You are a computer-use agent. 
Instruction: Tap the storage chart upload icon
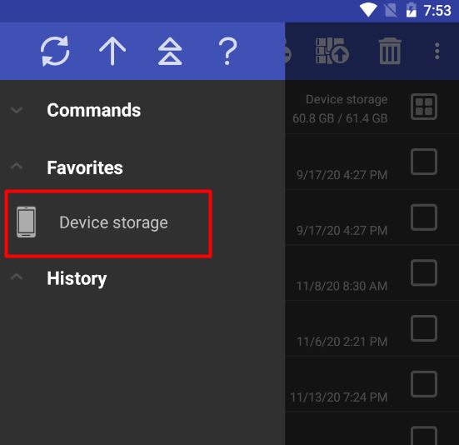pyautogui.click(x=332, y=51)
